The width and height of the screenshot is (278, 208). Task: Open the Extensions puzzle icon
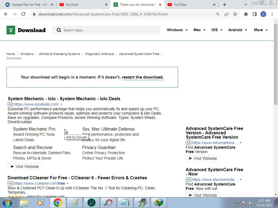[x=246, y=14]
